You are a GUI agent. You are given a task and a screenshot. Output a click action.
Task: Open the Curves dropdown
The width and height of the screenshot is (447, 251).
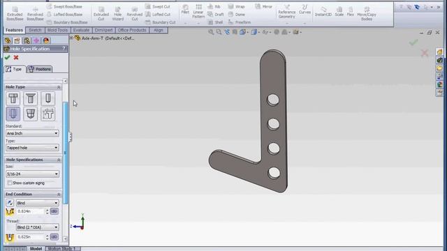coord(305,23)
